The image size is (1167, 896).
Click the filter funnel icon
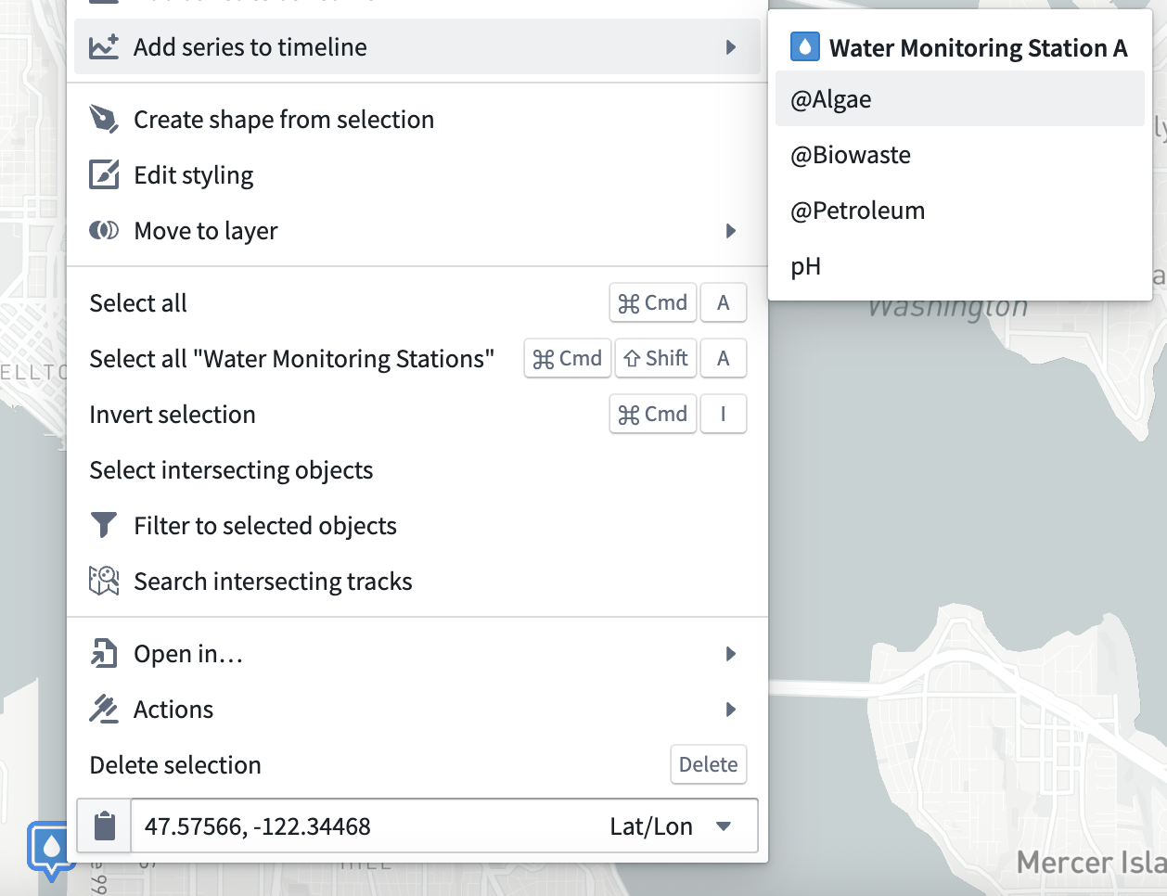click(x=103, y=525)
